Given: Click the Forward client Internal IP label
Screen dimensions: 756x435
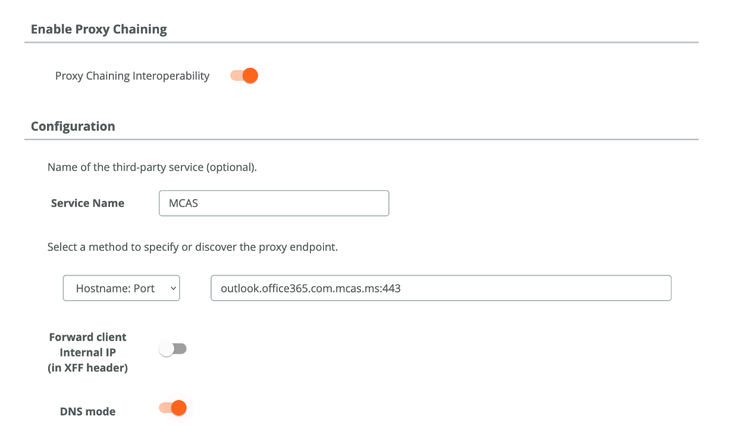Looking at the screenshot, I should tap(87, 352).
